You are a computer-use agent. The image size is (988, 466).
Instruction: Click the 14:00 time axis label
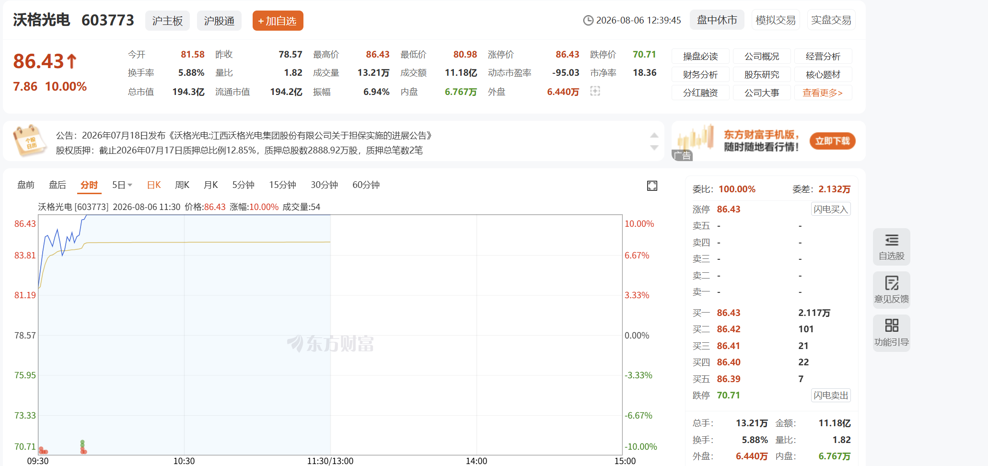pyautogui.click(x=477, y=461)
